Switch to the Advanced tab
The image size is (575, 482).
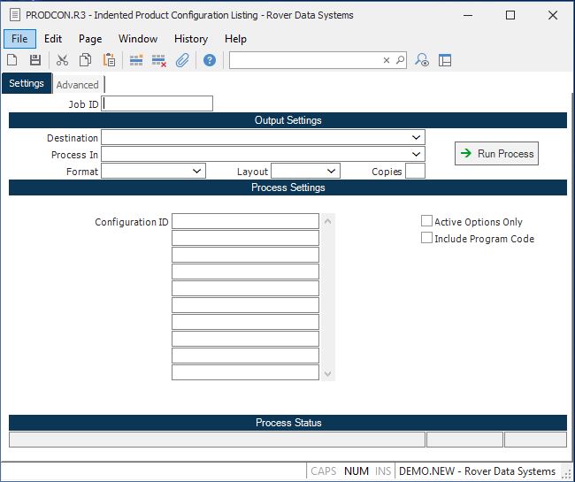tap(78, 85)
